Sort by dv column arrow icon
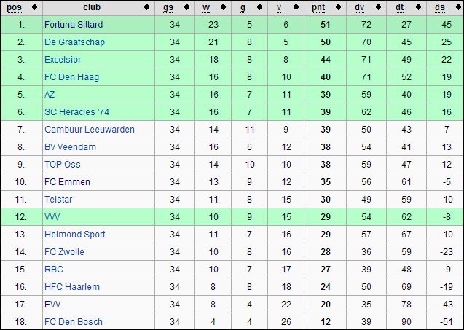 tap(378, 7)
